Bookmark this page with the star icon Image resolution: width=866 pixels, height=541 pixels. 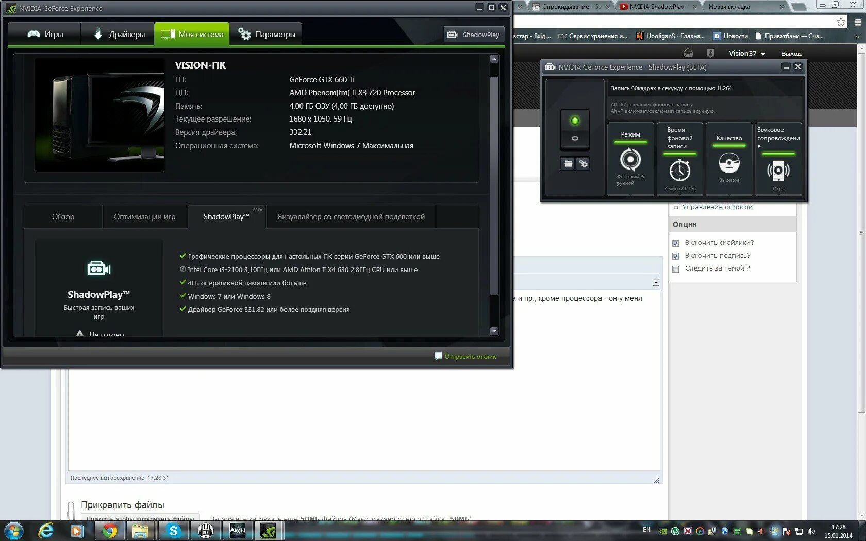pyautogui.click(x=841, y=22)
